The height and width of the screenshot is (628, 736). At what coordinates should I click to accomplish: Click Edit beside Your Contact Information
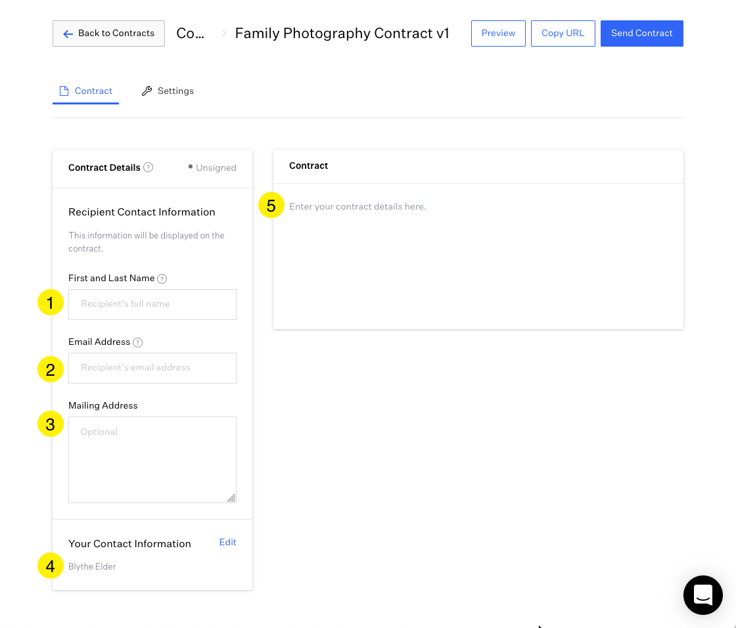[x=227, y=542]
